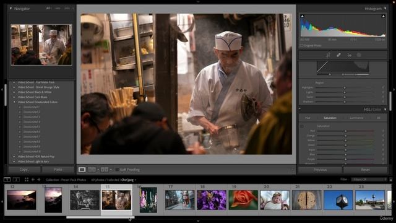Set Navigator zoom to FIT

pyautogui.click(x=48, y=8)
